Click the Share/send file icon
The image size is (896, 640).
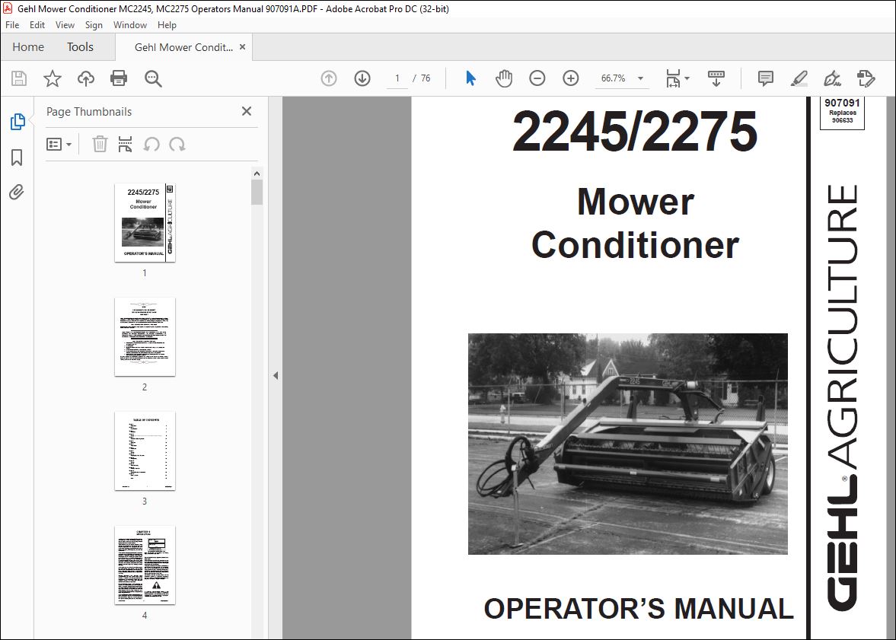coord(866,78)
